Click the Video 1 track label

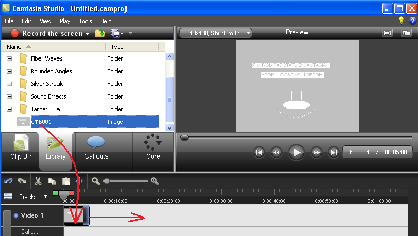[32, 215]
